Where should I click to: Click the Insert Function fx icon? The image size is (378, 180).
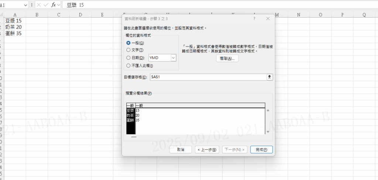point(54,5)
